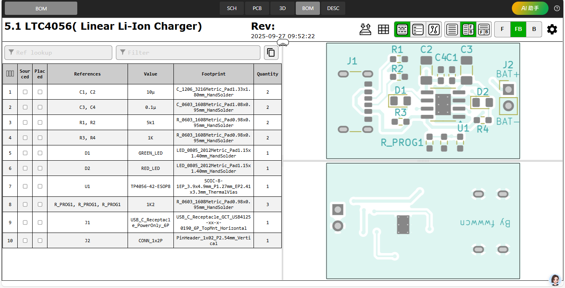Screen dimensions: 565x288
Task: Click the help question mark icon
Action: pyautogui.click(x=557, y=8)
